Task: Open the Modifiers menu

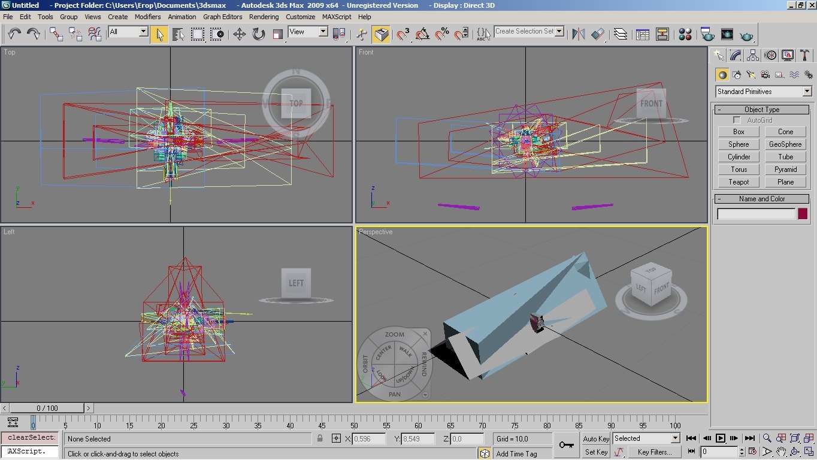Action: coord(147,17)
